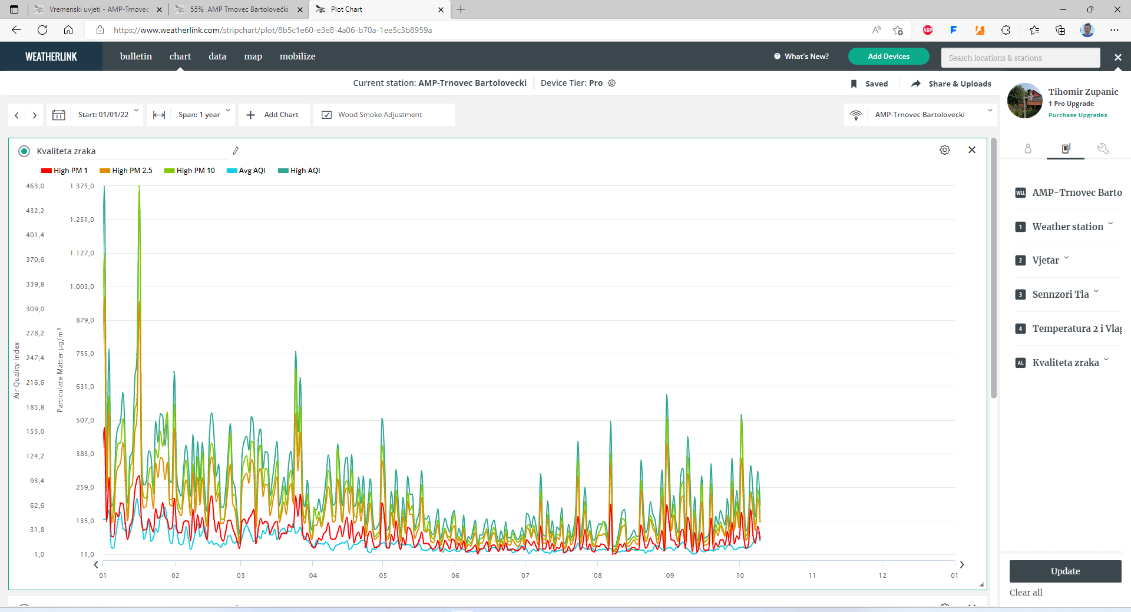Image resolution: width=1131 pixels, height=612 pixels.
Task: Open the calendar date picker icon
Action: point(59,115)
